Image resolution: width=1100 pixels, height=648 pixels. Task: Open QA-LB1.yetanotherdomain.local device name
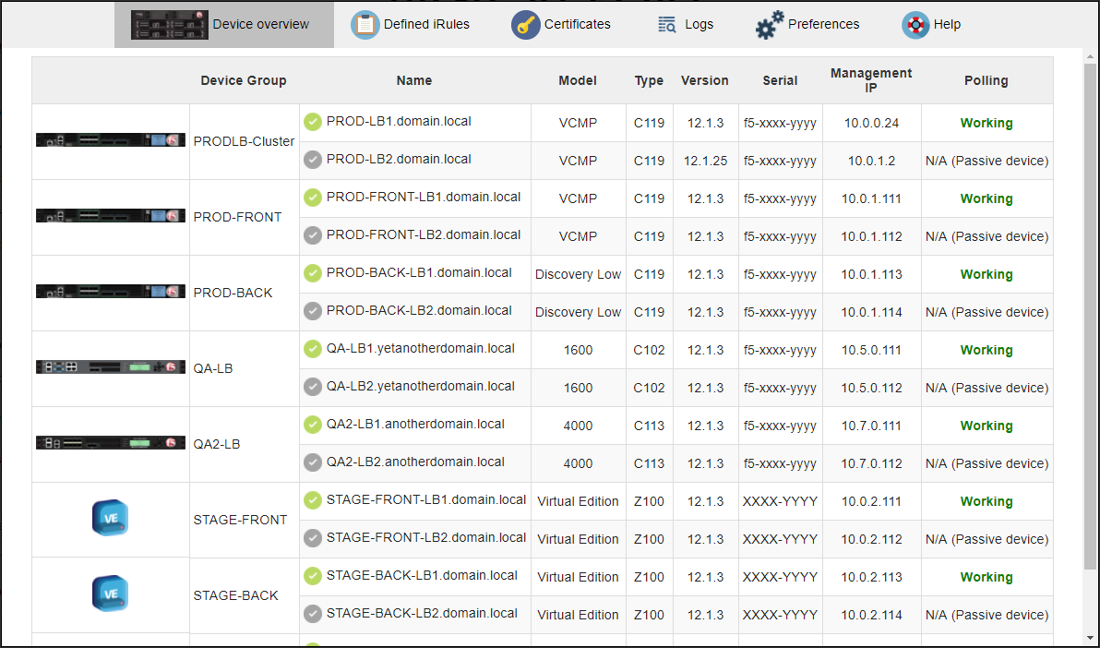tap(421, 348)
